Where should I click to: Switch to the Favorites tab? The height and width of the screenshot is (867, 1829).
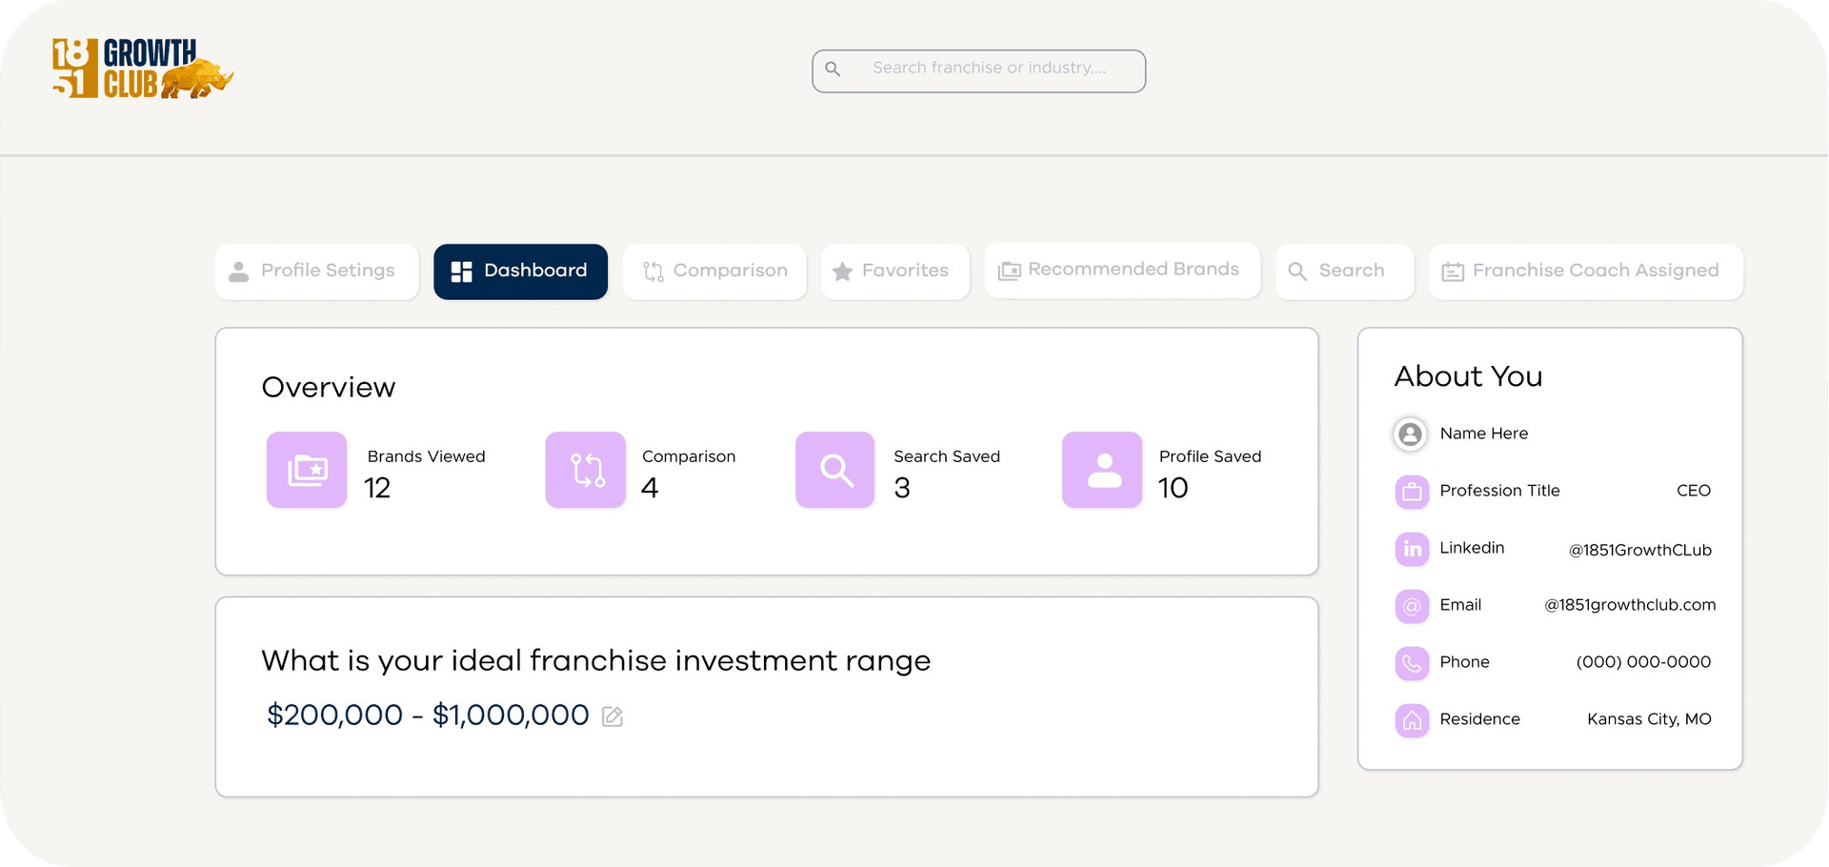(x=894, y=272)
